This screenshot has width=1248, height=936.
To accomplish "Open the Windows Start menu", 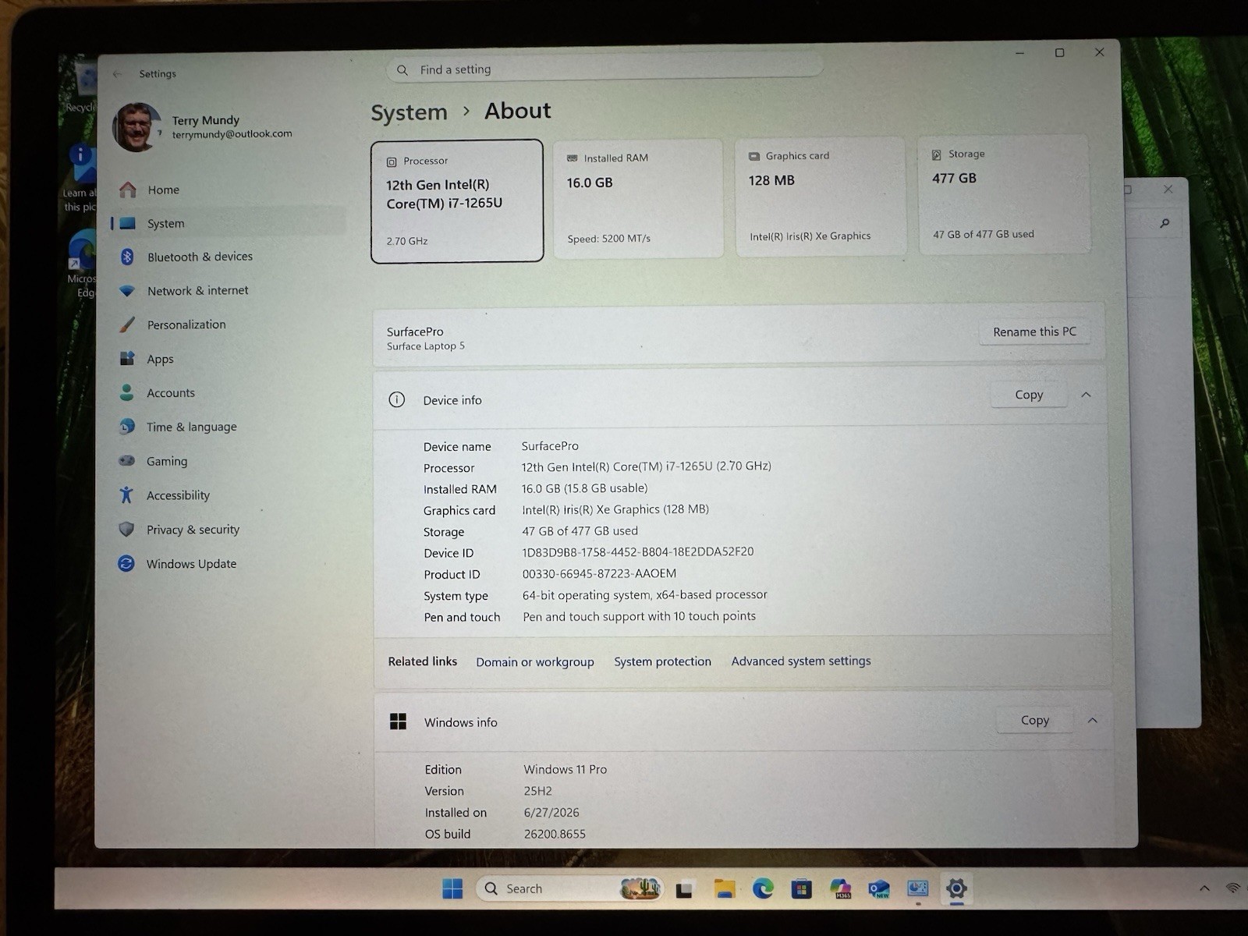I will pos(452,888).
